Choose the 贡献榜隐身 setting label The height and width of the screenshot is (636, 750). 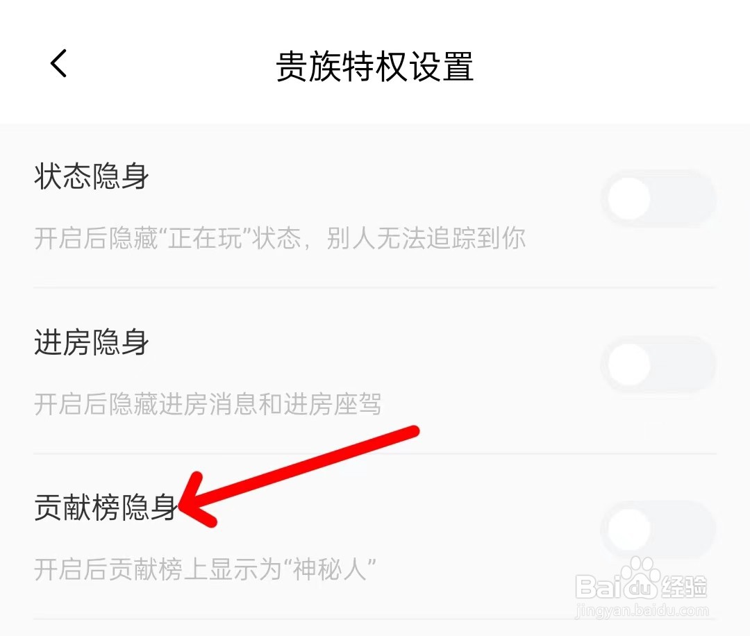pyautogui.click(x=106, y=507)
